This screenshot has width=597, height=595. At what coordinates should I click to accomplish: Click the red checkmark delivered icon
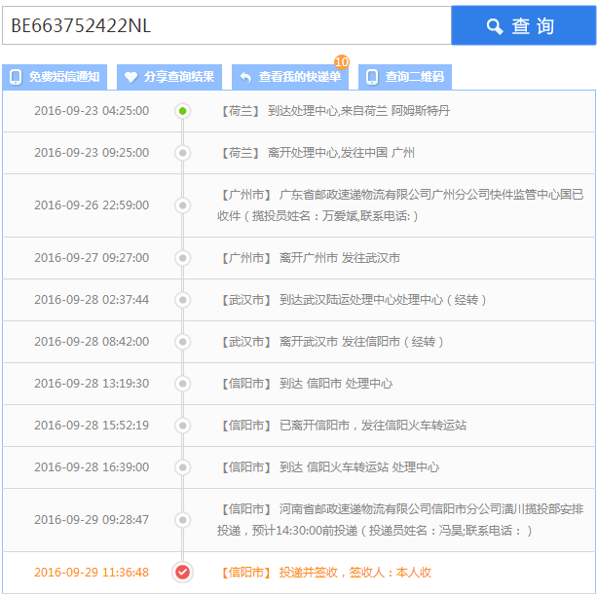click(182, 572)
